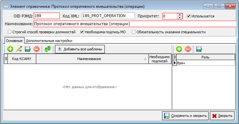Click the pencil edit icon in left toolbar

click(19, 49)
